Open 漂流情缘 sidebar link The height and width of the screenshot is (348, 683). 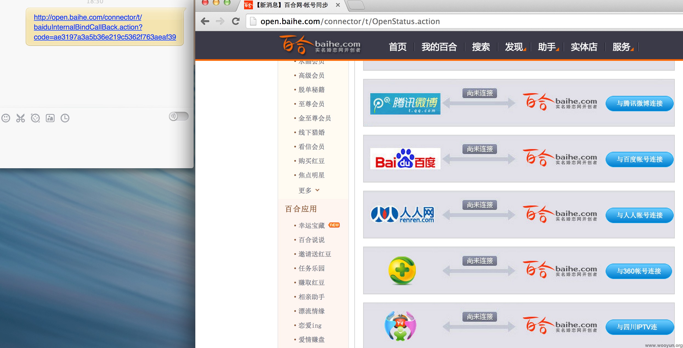[x=311, y=311]
